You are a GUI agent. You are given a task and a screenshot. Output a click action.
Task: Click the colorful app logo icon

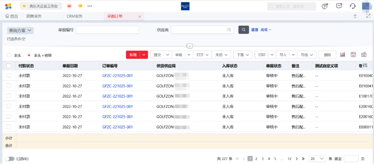(x=8, y=6)
